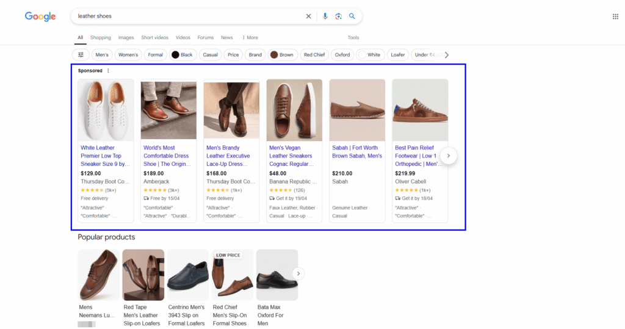Click the $129.00 price text

(x=91, y=173)
